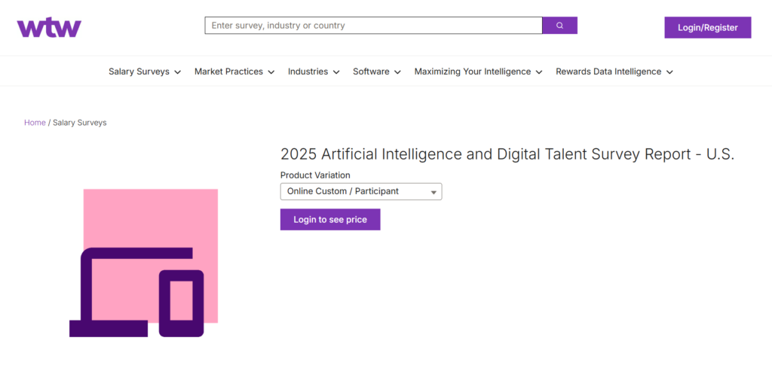The height and width of the screenshot is (371, 772).
Task: Click the laptop and phone product image
Action: click(x=143, y=263)
